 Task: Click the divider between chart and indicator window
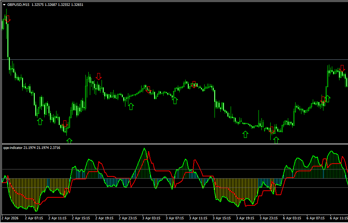pos(174,143)
